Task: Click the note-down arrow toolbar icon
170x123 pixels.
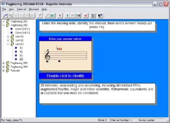Action: coord(32,16)
